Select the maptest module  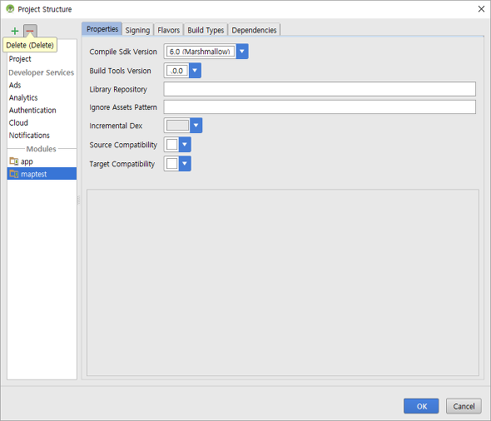42,174
